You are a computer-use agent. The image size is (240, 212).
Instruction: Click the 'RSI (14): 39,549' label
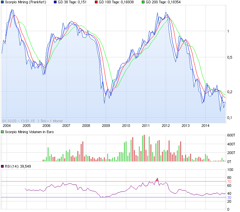(18, 166)
